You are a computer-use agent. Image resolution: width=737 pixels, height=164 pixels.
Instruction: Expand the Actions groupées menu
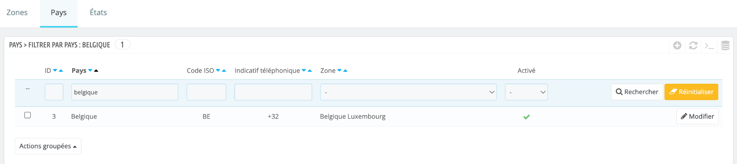pos(48,146)
